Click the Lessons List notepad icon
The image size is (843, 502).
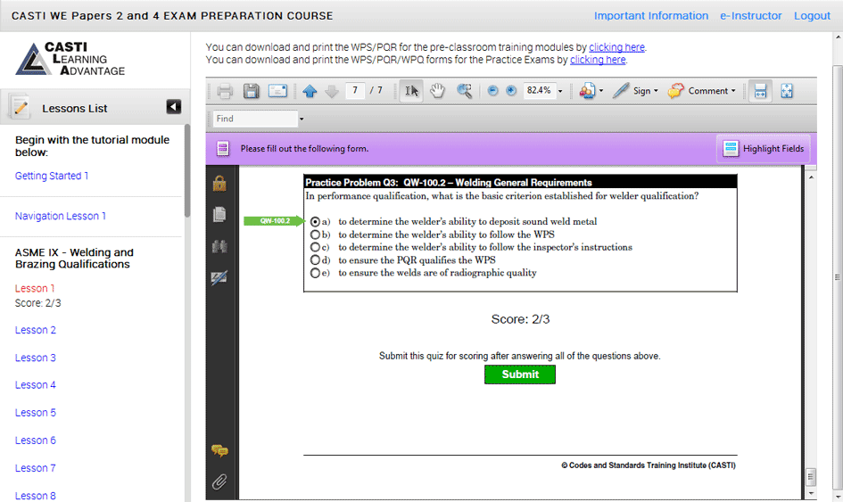click(x=20, y=106)
